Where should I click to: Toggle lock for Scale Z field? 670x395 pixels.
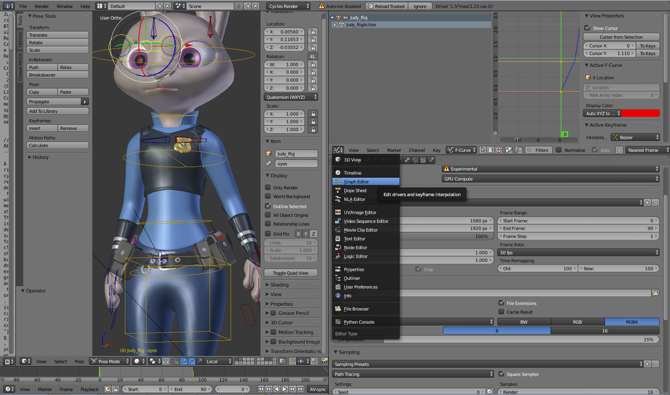pos(313,129)
